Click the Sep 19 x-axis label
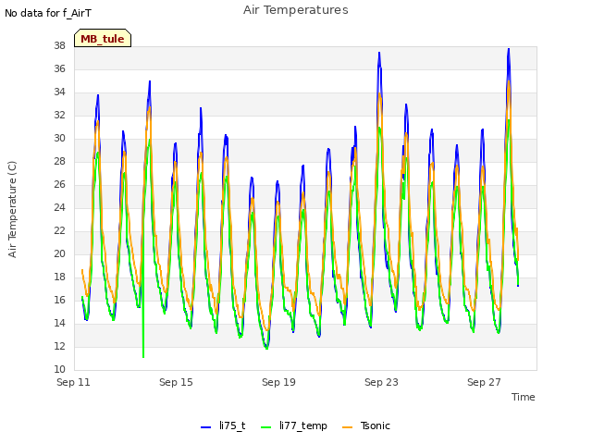Image resolution: width=592 pixels, height=444 pixels. tap(278, 382)
